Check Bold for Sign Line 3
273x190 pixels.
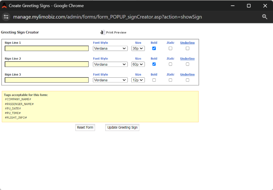154,80
